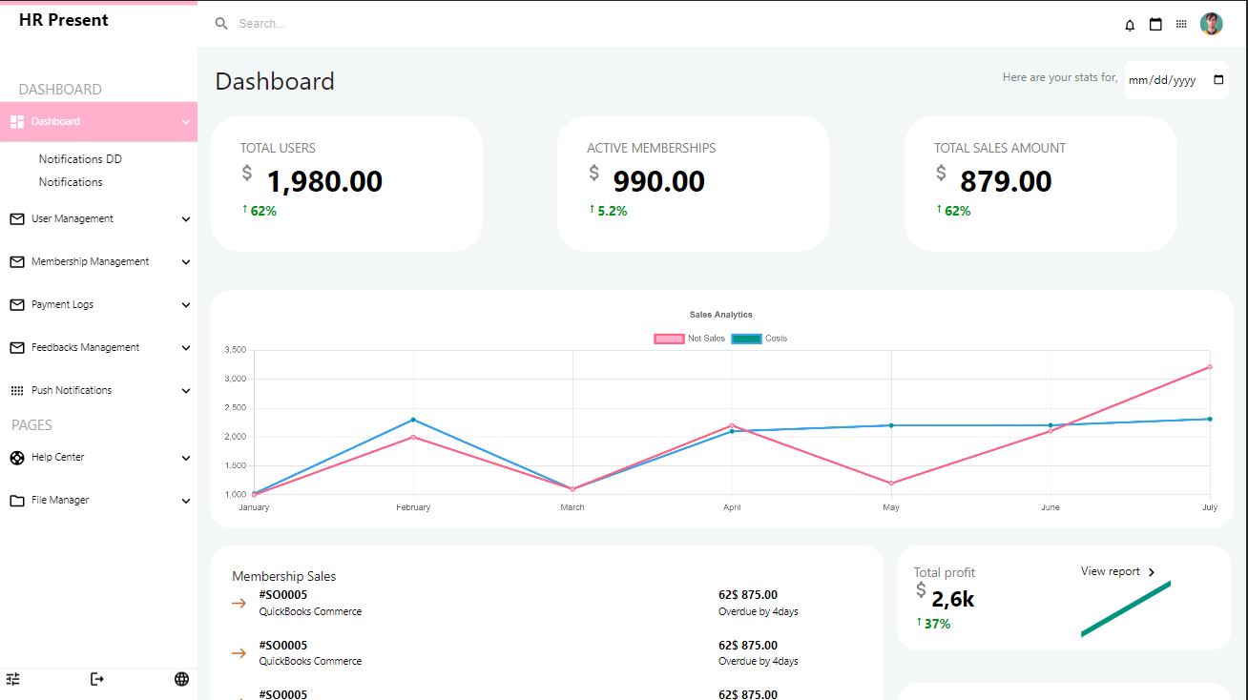This screenshot has width=1248, height=700.
Task: Click the Total profit 2,6k value
Action: click(953, 599)
